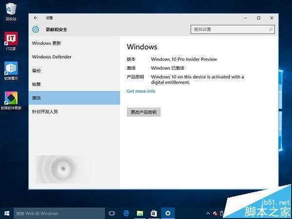Select the highlighted 激活 sidebar item
292x219 pixels.
pyautogui.click(x=74, y=98)
